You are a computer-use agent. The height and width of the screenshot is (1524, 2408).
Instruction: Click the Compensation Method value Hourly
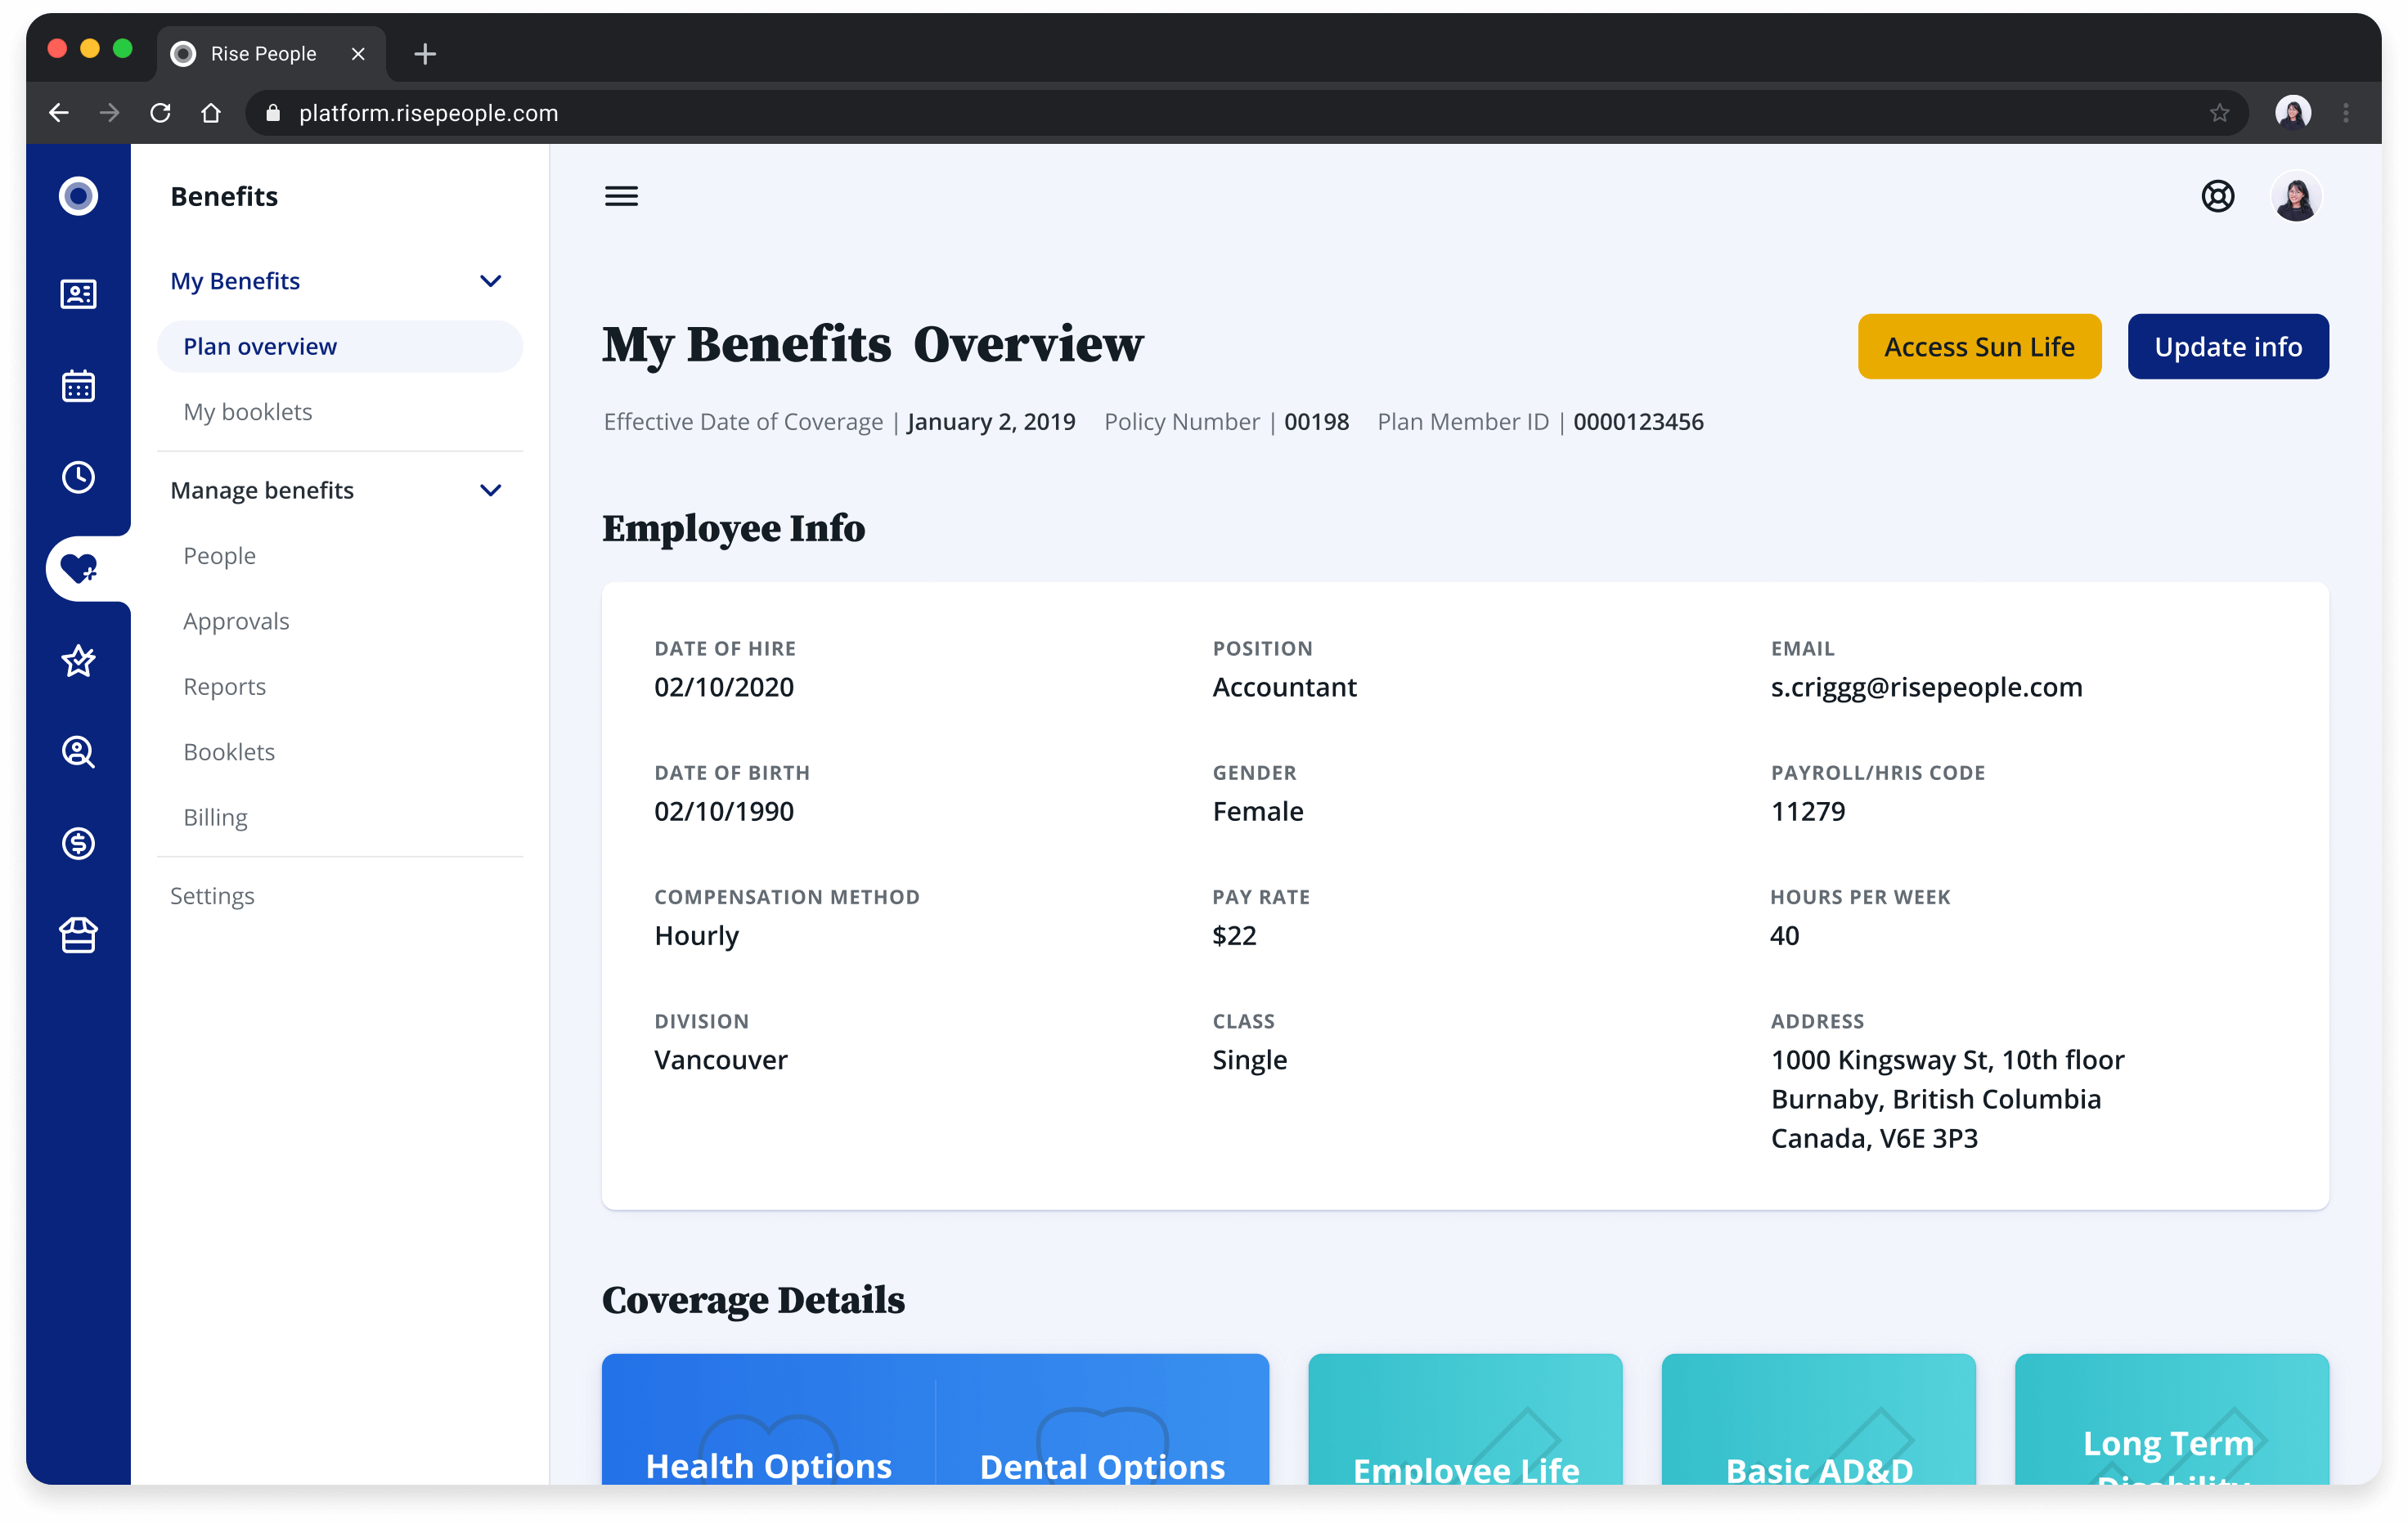pyautogui.click(x=696, y=935)
